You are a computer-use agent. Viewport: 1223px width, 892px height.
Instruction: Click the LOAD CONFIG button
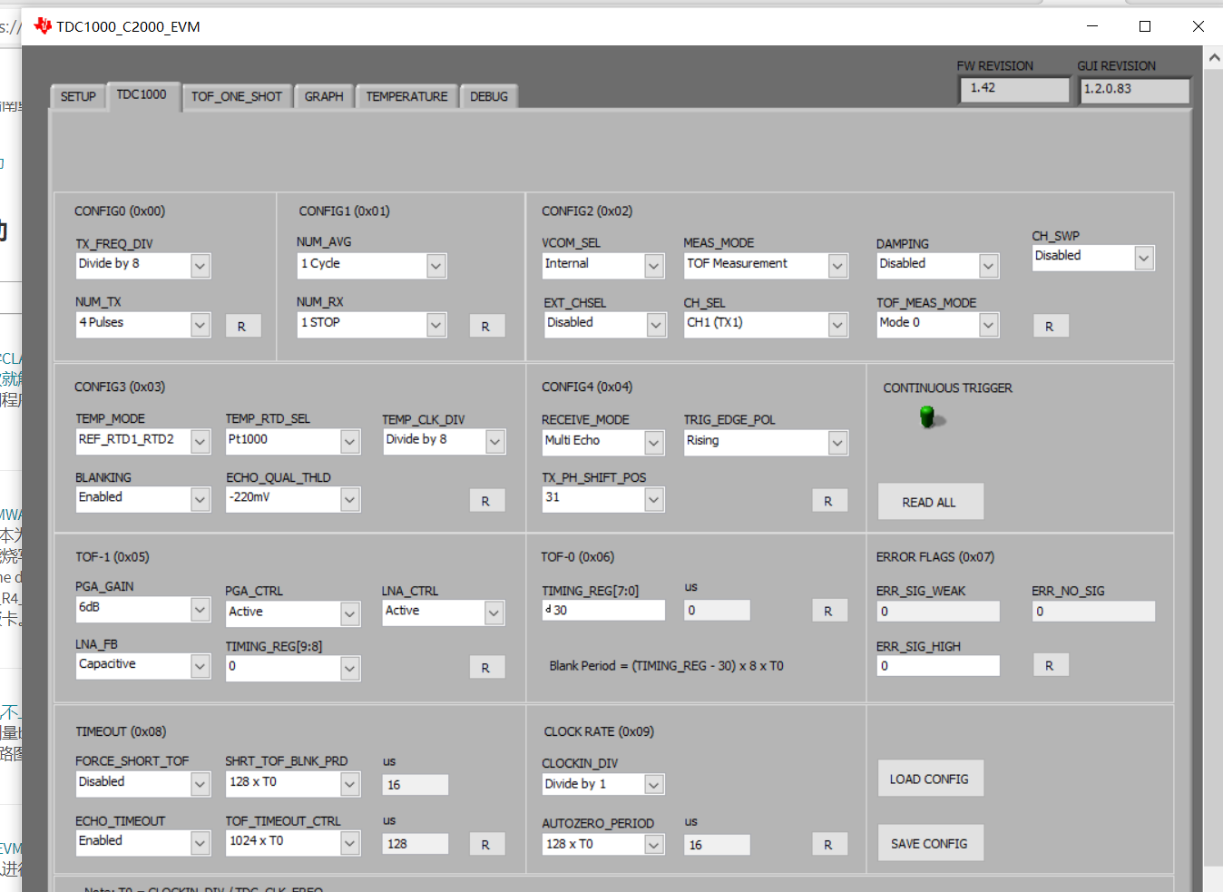(x=930, y=779)
